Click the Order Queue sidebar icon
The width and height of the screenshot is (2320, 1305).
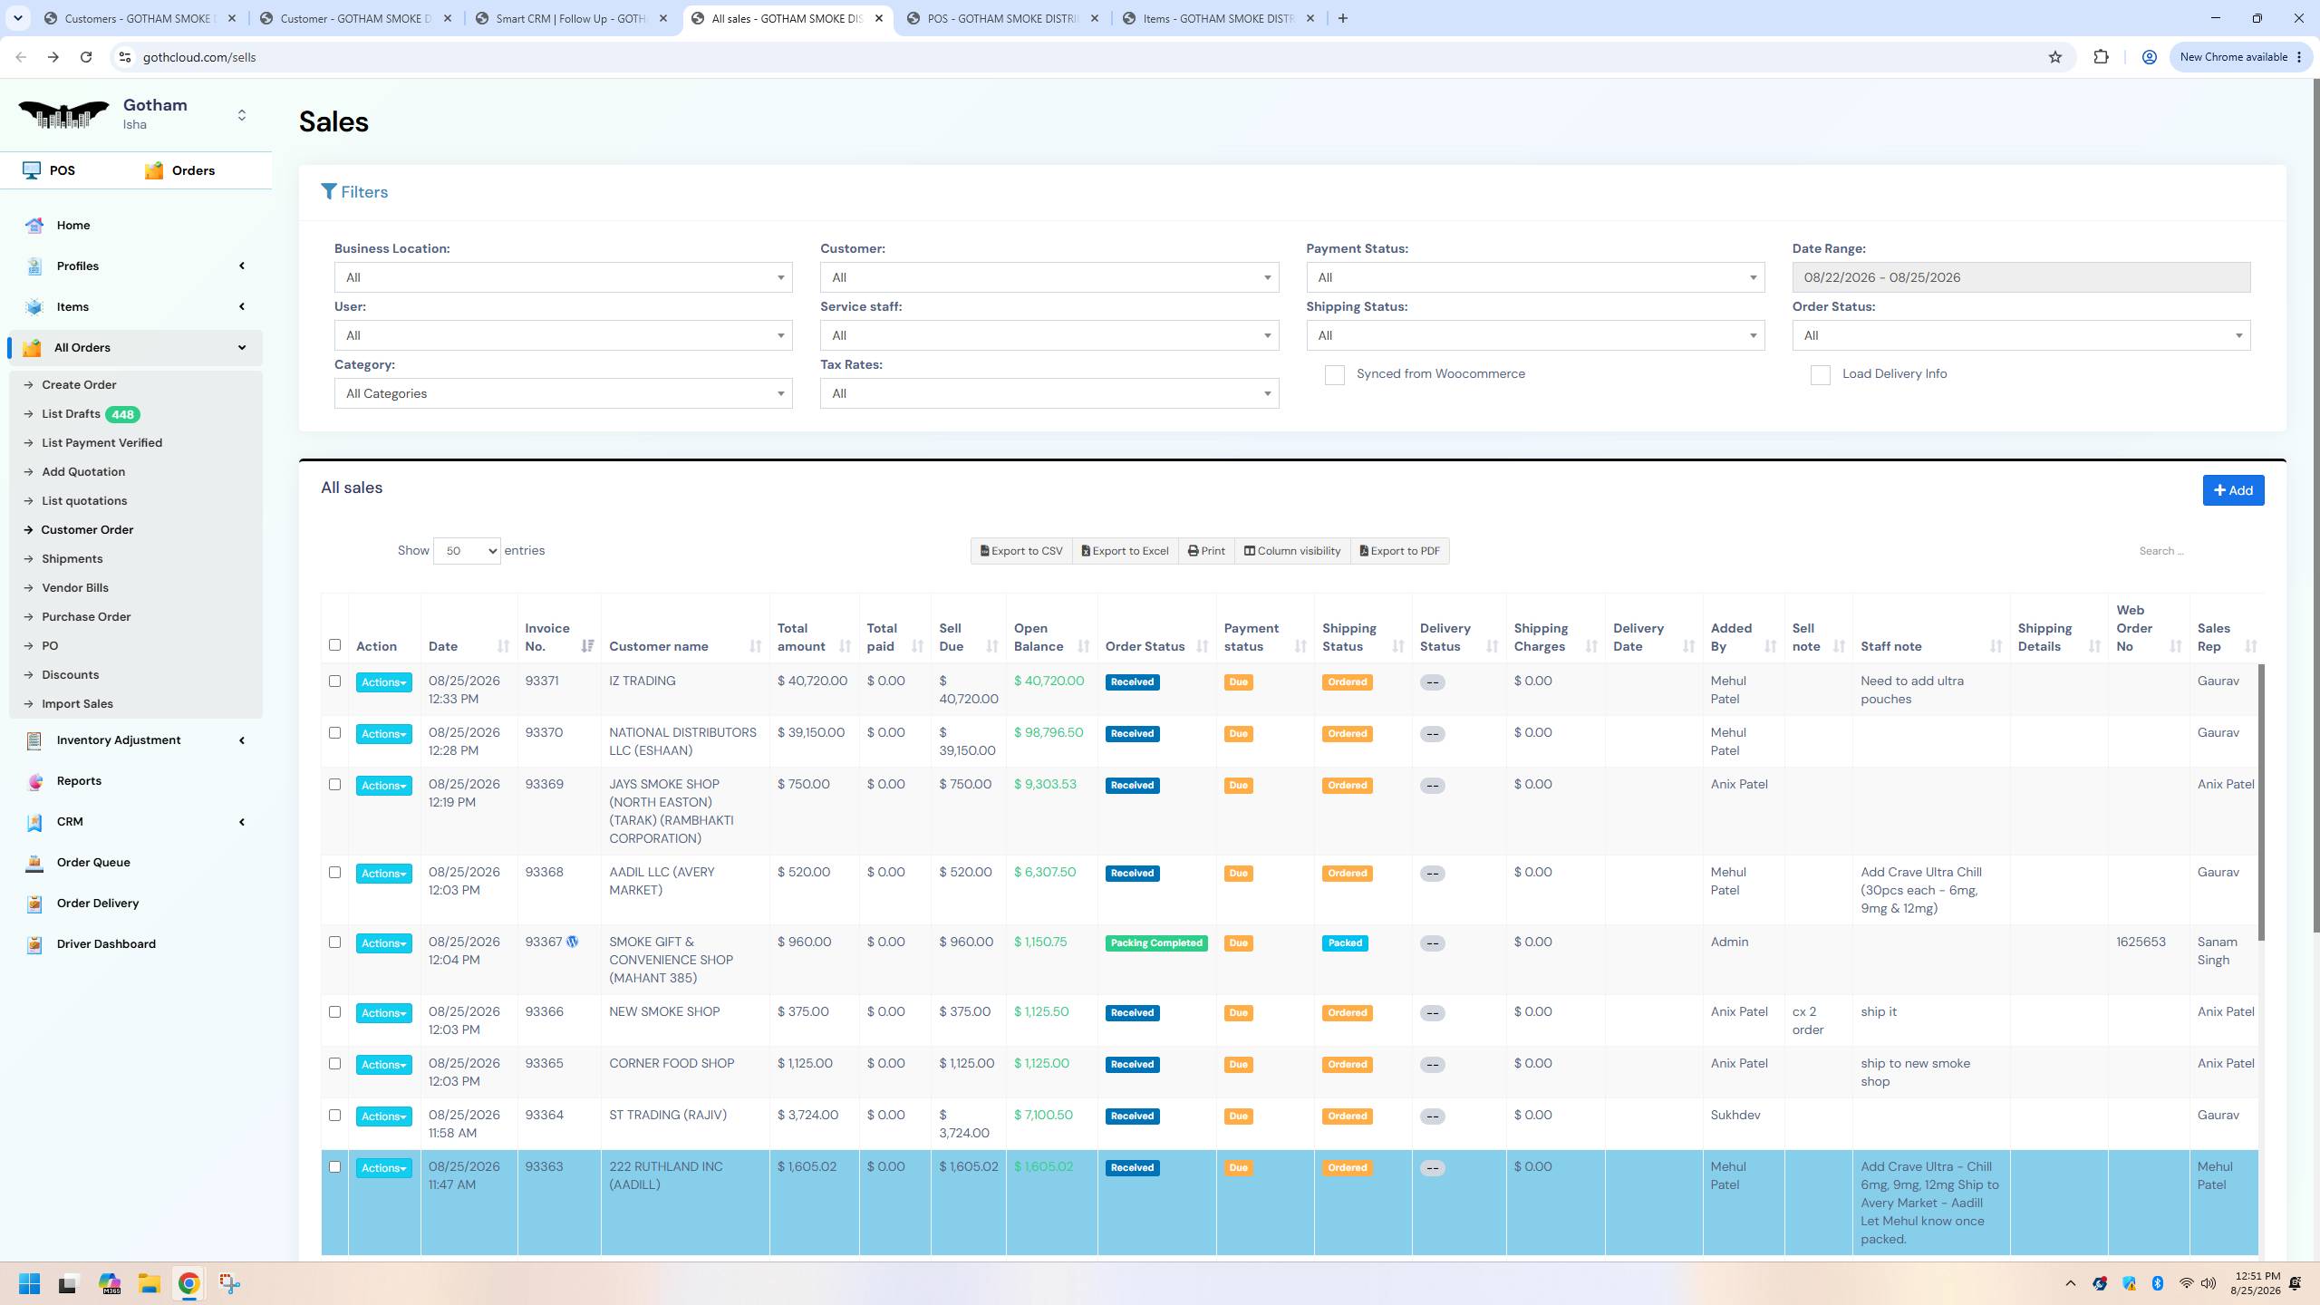(x=34, y=863)
